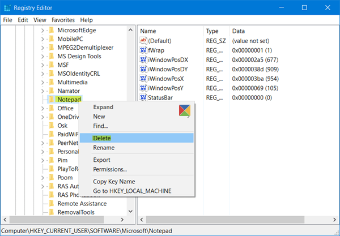Select the iWindowPosDX binary value icon
The height and width of the screenshot is (236, 340).
coord(143,60)
